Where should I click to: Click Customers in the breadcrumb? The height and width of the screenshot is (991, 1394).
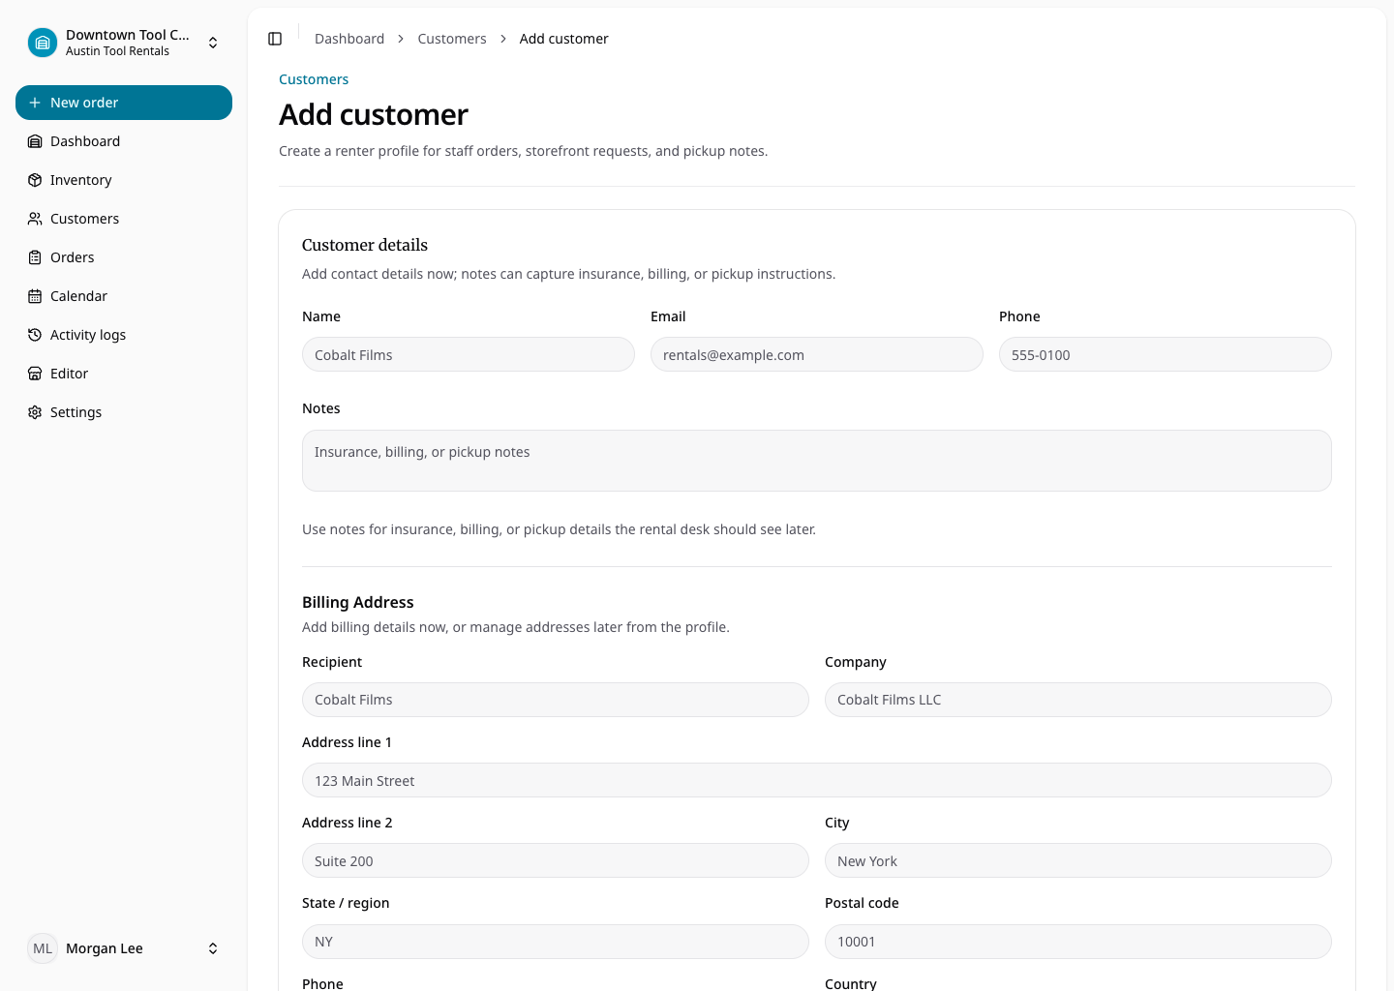(x=452, y=39)
